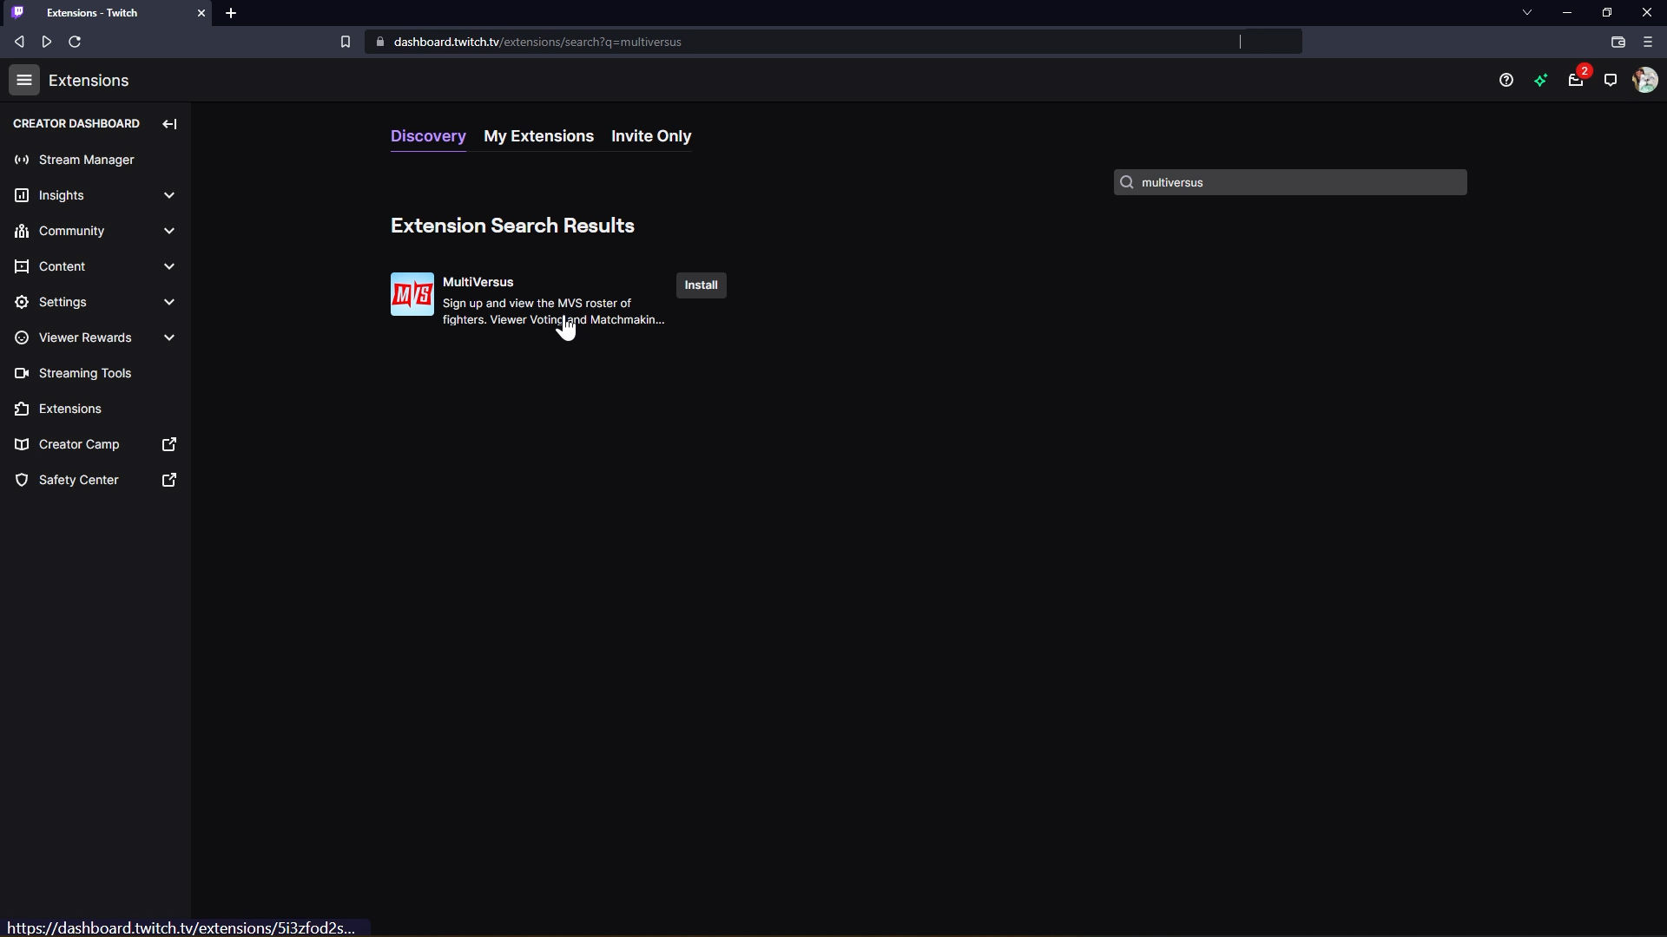Expand the Content section chevron
This screenshot has height=937, width=1667.
(x=169, y=266)
